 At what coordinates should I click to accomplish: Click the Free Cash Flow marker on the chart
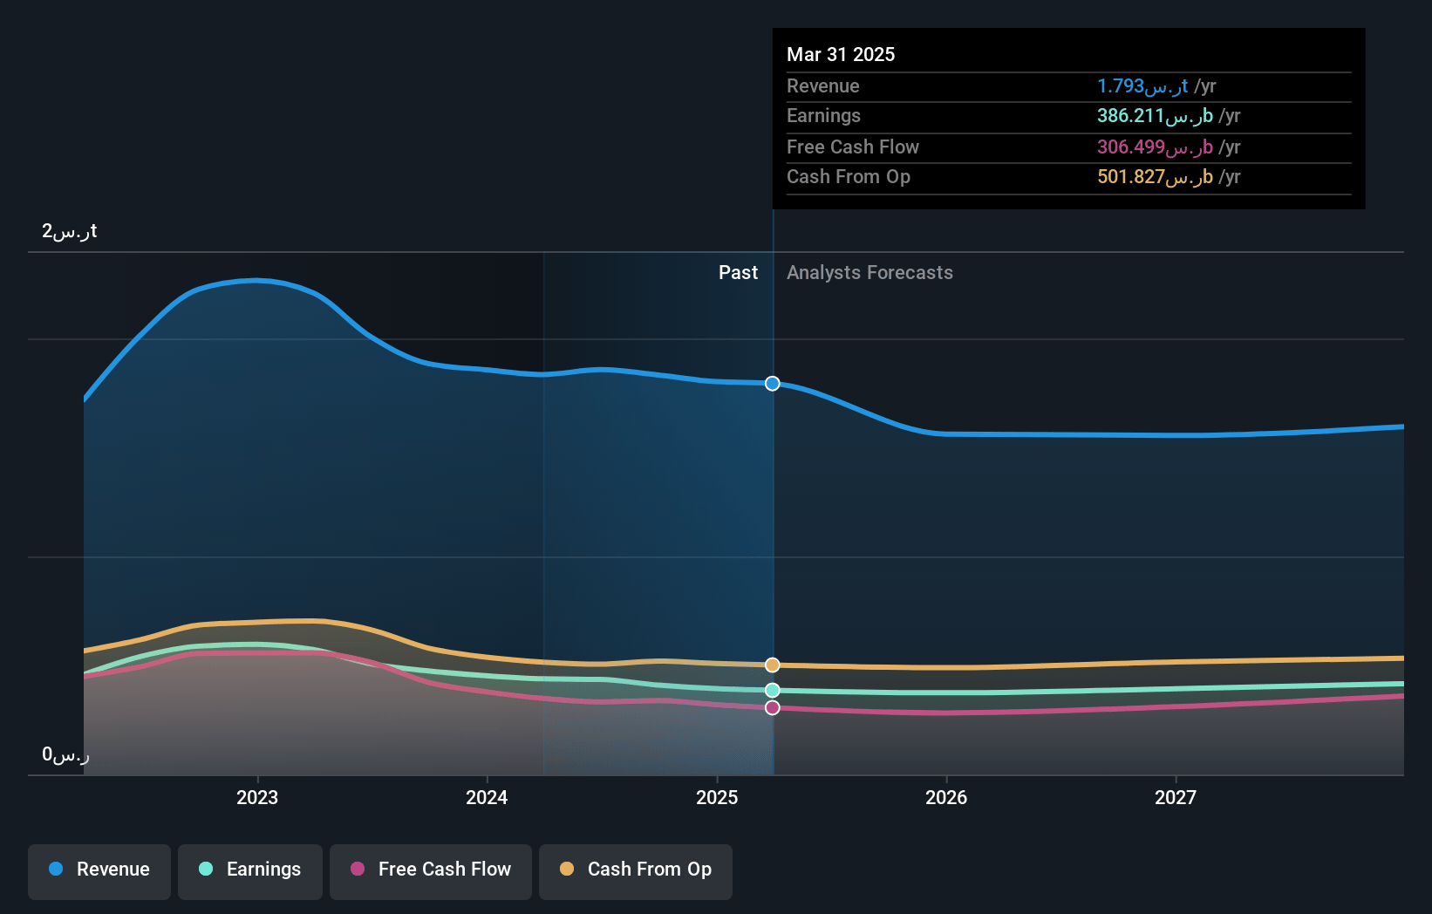pos(773,708)
